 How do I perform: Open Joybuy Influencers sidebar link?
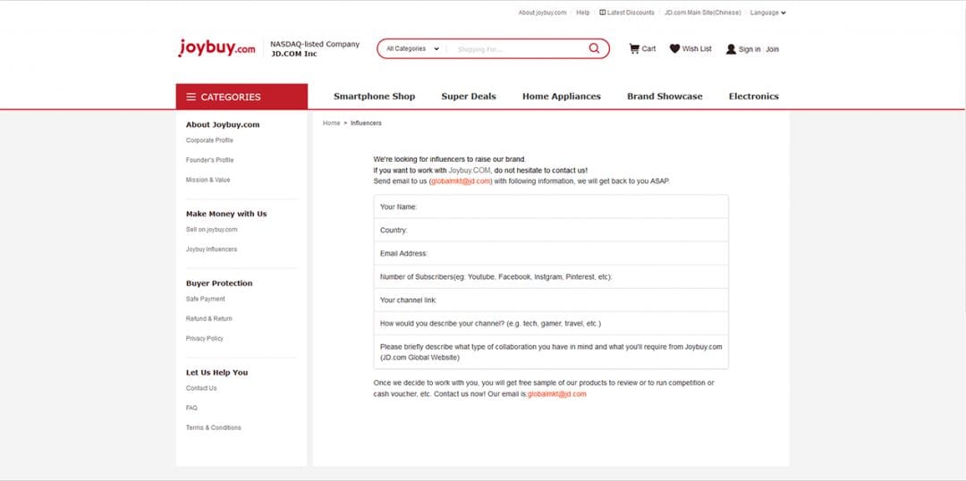pyautogui.click(x=211, y=249)
